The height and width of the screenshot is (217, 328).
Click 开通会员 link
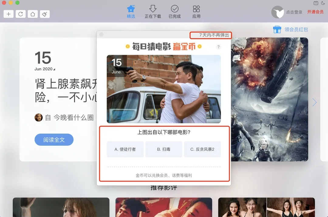(x=315, y=12)
